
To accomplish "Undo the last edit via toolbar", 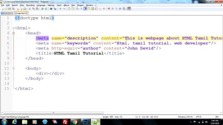I will coord(42,9).
